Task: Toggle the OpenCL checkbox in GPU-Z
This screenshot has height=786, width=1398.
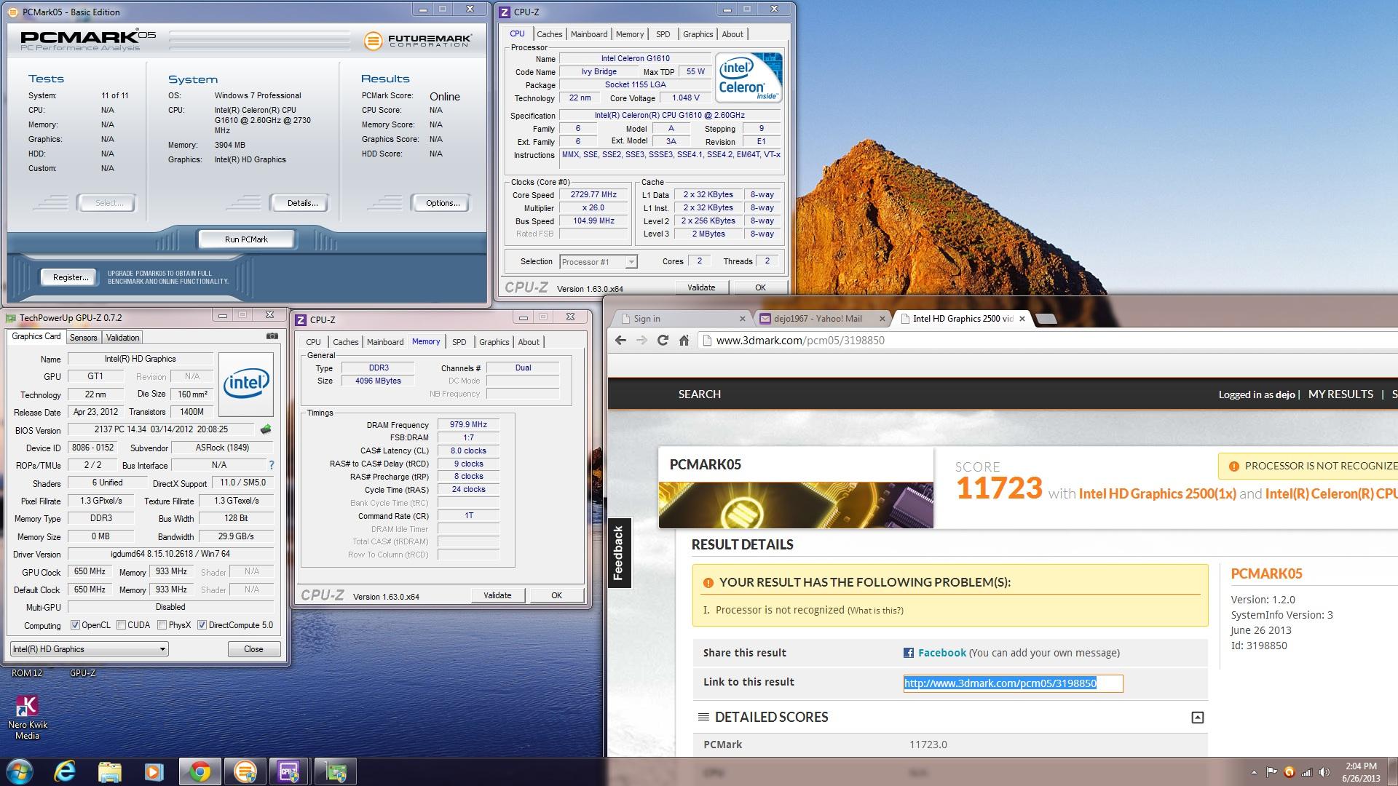Action: click(x=75, y=625)
